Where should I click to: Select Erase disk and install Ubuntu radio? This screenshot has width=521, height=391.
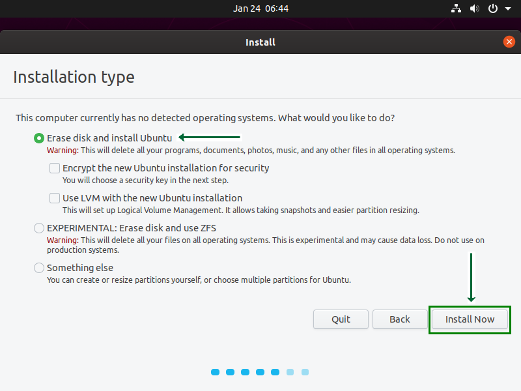39,138
